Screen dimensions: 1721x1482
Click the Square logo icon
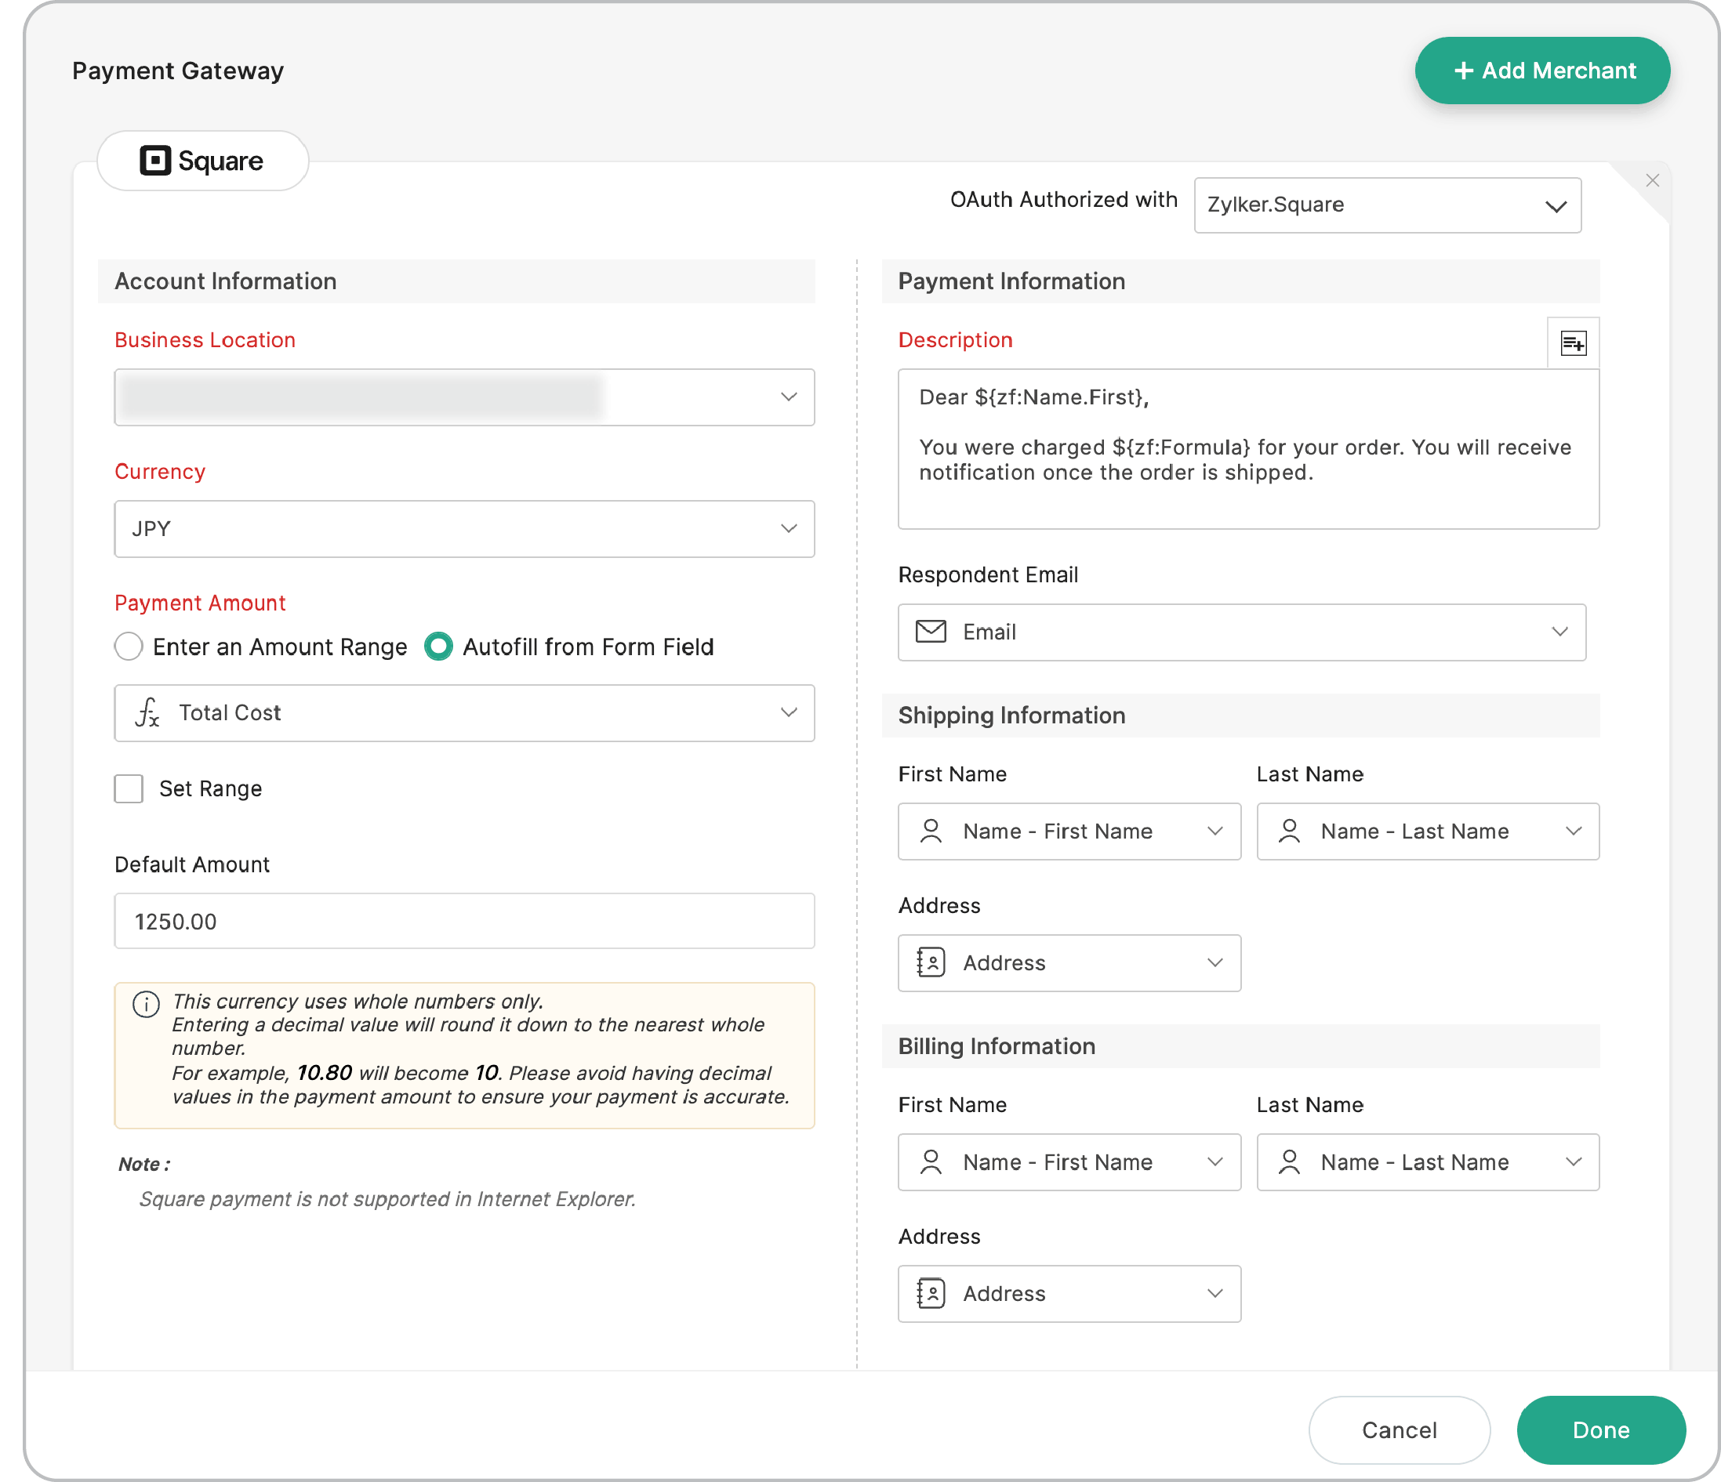coord(158,160)
